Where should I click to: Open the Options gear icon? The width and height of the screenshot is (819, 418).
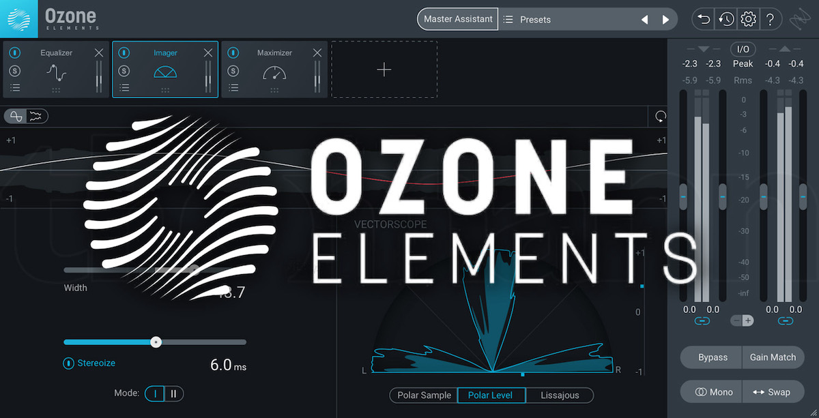tap(748, 18)
